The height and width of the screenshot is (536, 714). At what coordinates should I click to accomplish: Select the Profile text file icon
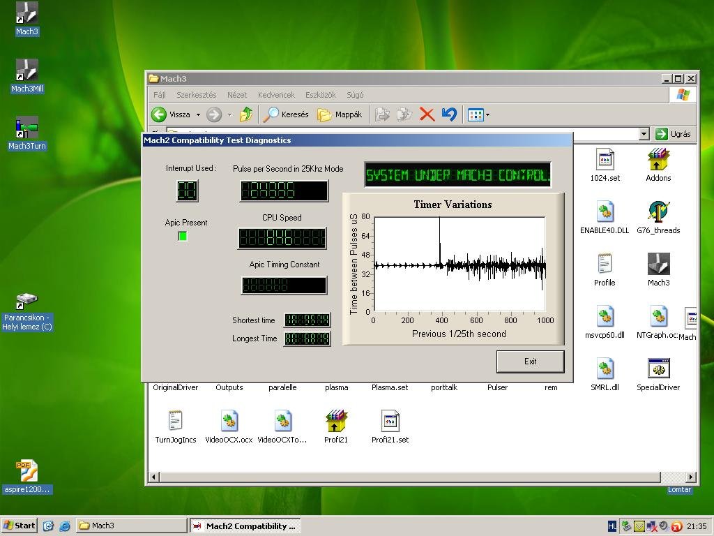point(605,264)
